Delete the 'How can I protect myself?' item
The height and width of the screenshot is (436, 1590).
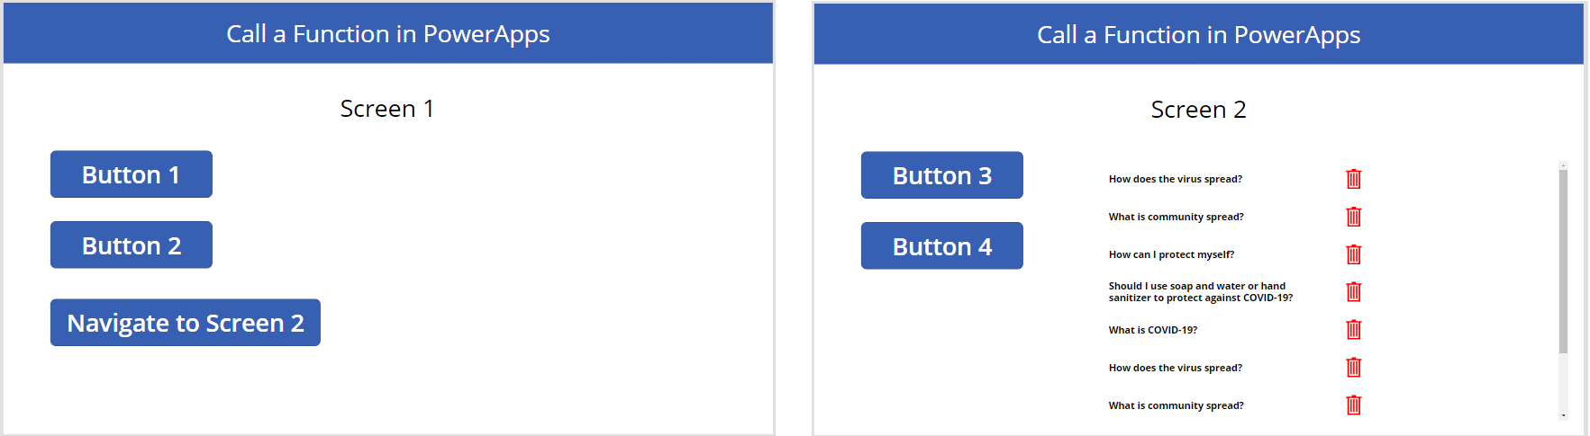[x=1353, y=254]
